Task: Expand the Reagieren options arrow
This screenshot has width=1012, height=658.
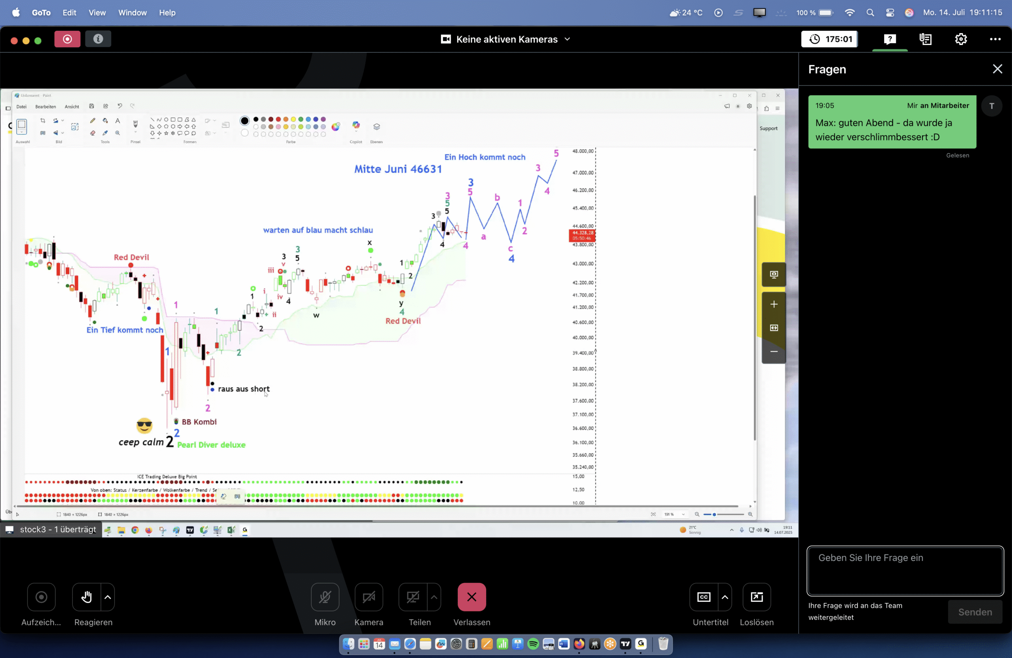Action: click(x=108, y=597)
